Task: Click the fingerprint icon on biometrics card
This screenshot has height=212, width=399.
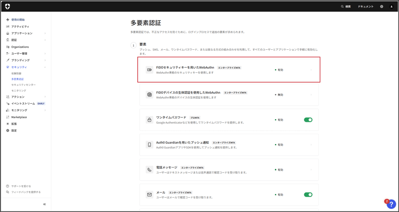Action: 149,95
